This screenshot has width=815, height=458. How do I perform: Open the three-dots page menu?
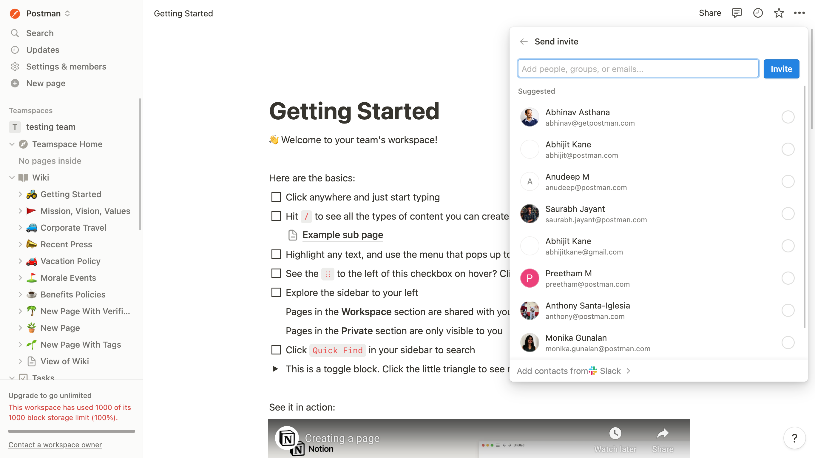click(799, 13)
